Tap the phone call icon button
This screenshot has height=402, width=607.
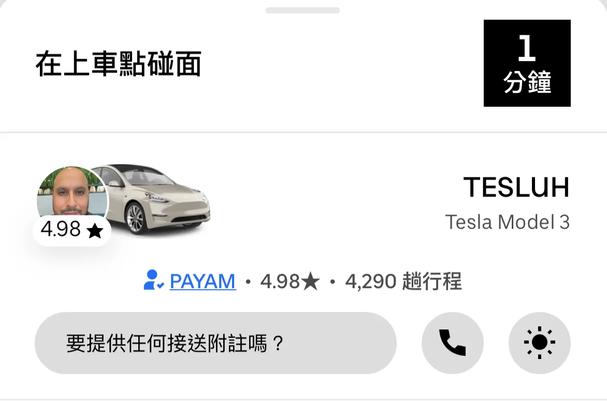[452, 343]
